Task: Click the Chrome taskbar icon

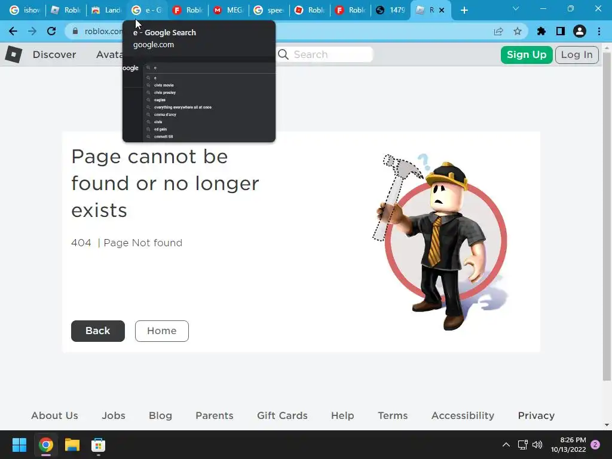Action: click(45, 445)
